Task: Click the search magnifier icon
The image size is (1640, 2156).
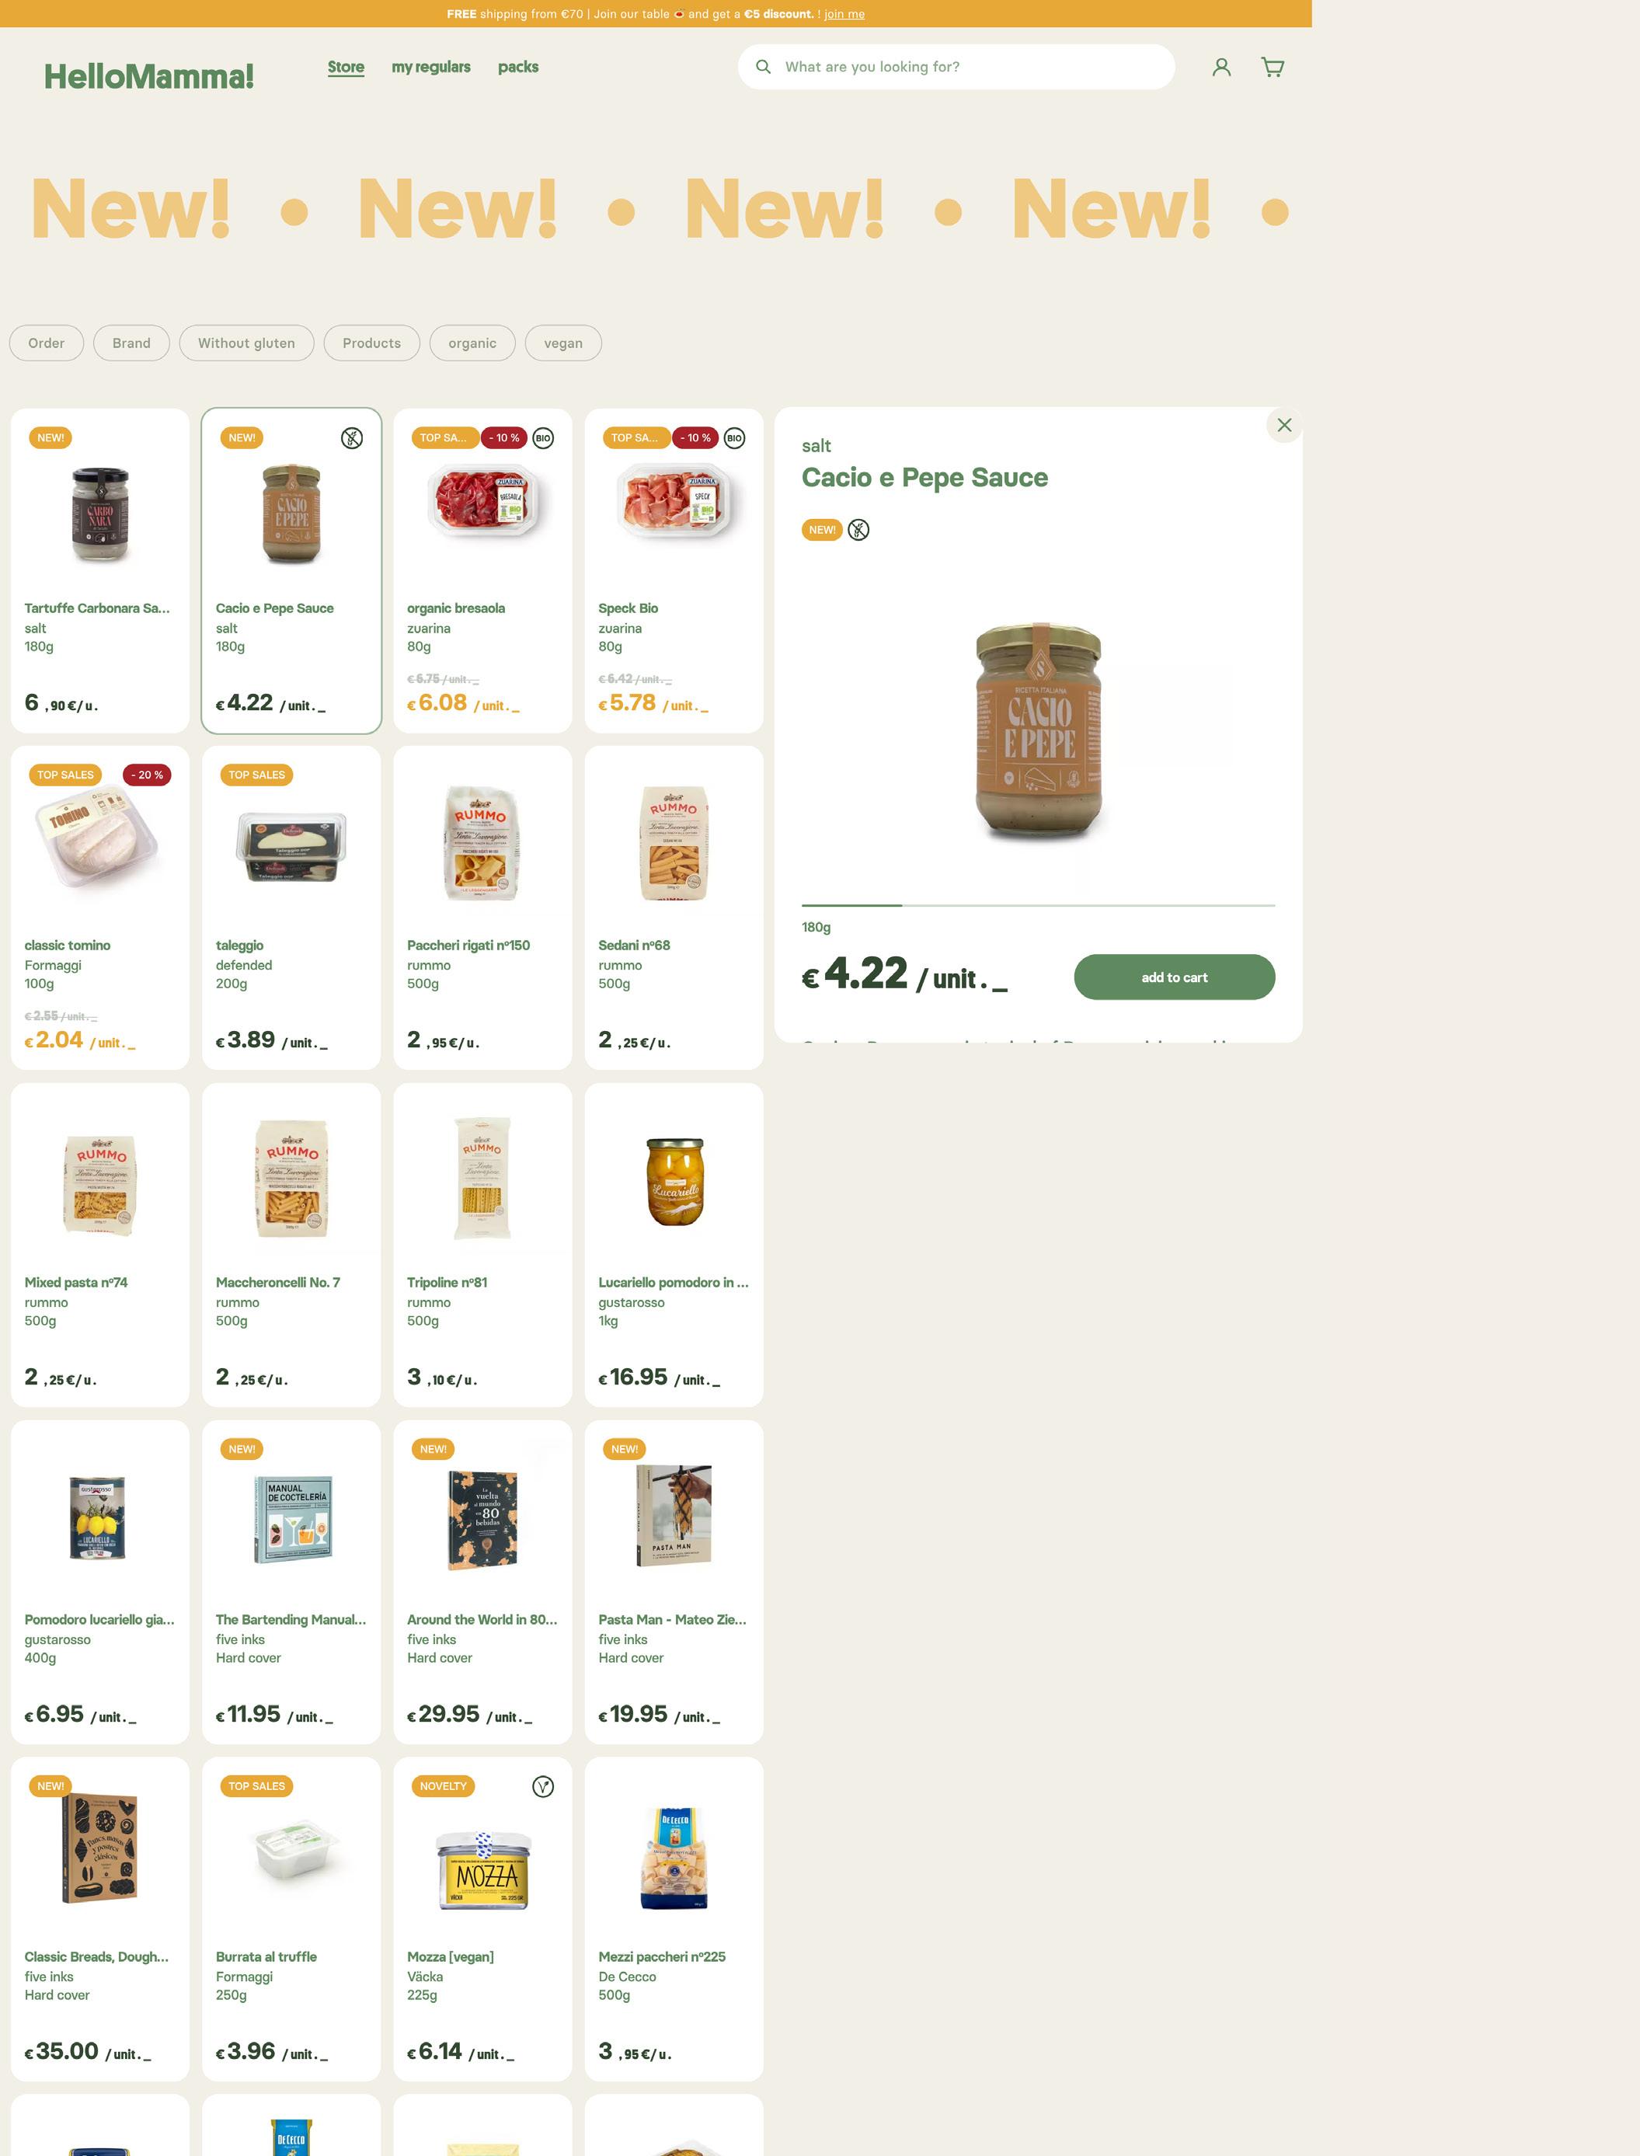Action: 764,66
